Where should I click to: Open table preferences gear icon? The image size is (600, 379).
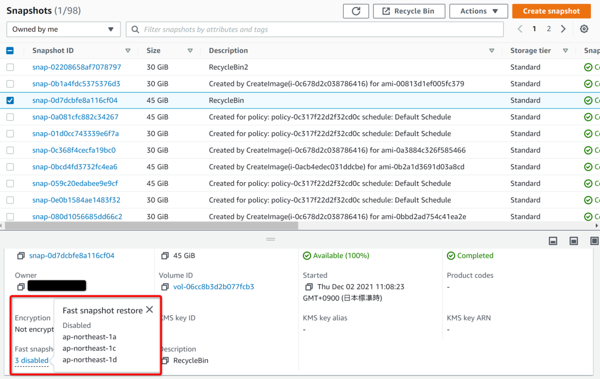[x=584, y=29]
